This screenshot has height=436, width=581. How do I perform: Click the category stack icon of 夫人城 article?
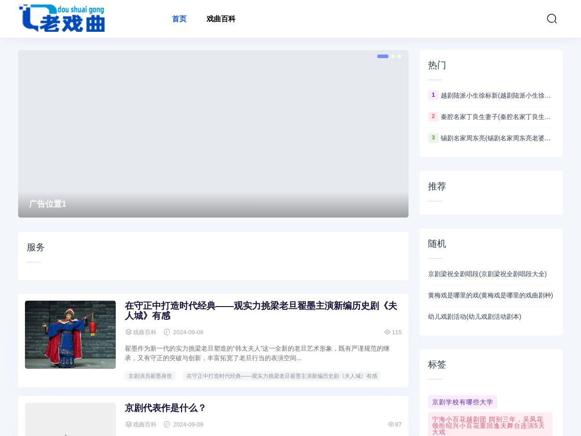[128, 332]
